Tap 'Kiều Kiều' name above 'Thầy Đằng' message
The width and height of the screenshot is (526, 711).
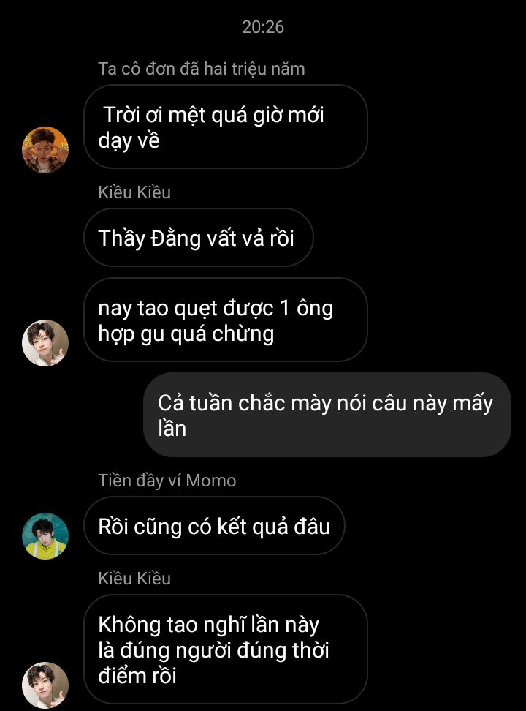pyautogui.click(x=134, y=192)
